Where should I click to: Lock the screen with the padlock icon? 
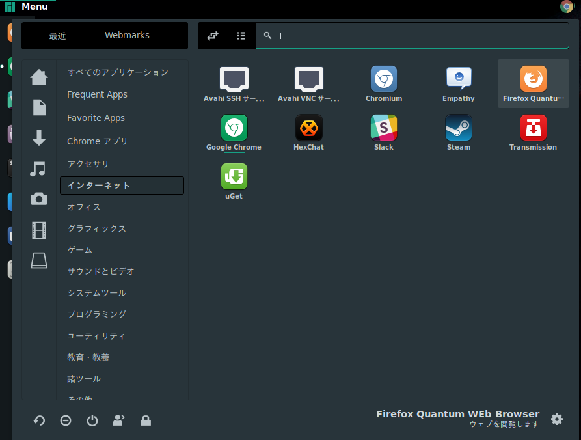coord(145,420)
